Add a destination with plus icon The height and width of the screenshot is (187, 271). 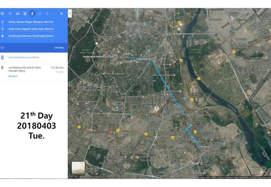[x=3, y=48]
